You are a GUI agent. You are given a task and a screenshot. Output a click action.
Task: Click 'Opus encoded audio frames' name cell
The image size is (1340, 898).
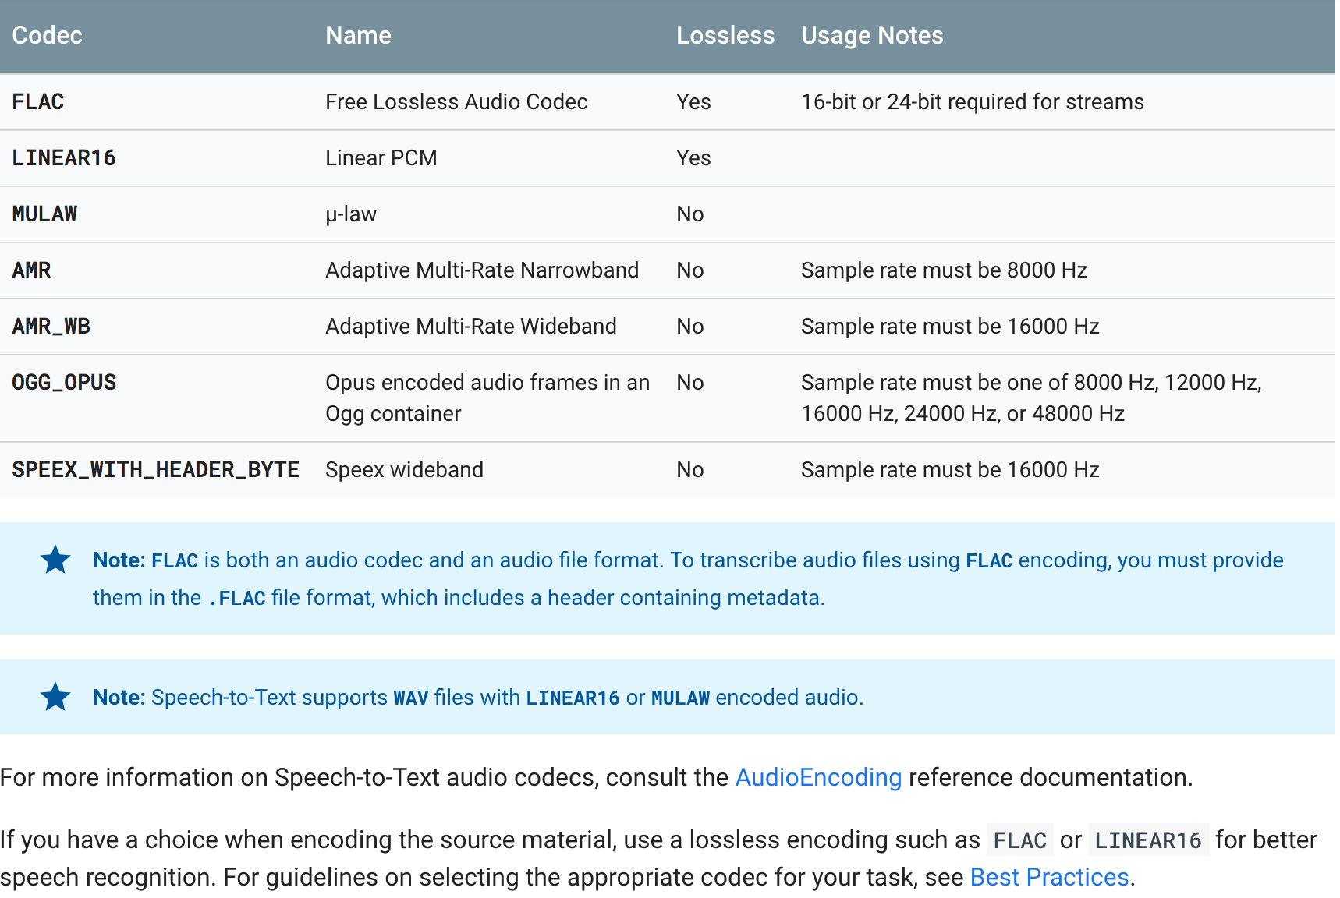coord(487,398)
